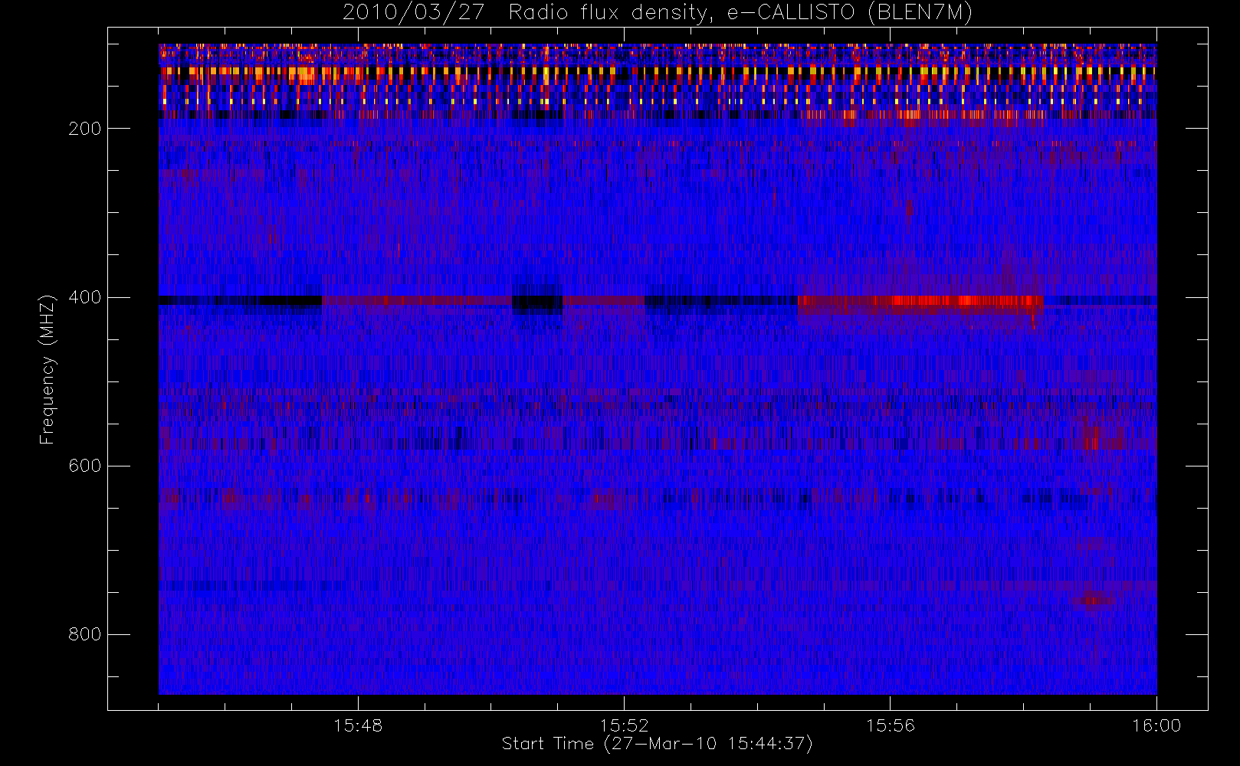The width and height of the screenshot is (1240, 766).
Task: Select the Frequency (MHZ) axis label
Action: (x=48, y=369)
